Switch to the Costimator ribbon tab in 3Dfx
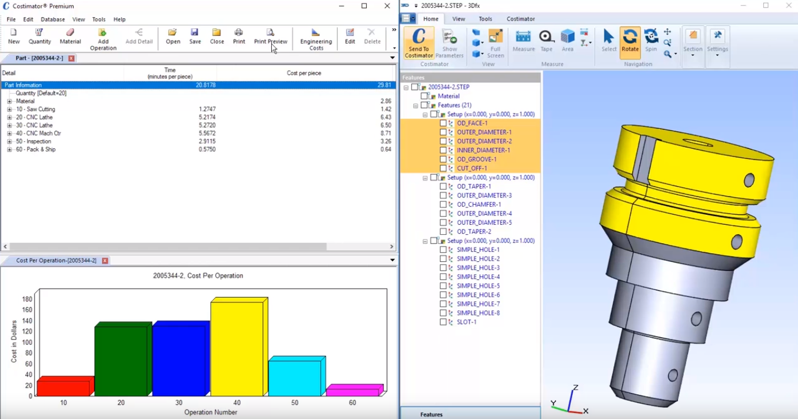 (521, 19)
